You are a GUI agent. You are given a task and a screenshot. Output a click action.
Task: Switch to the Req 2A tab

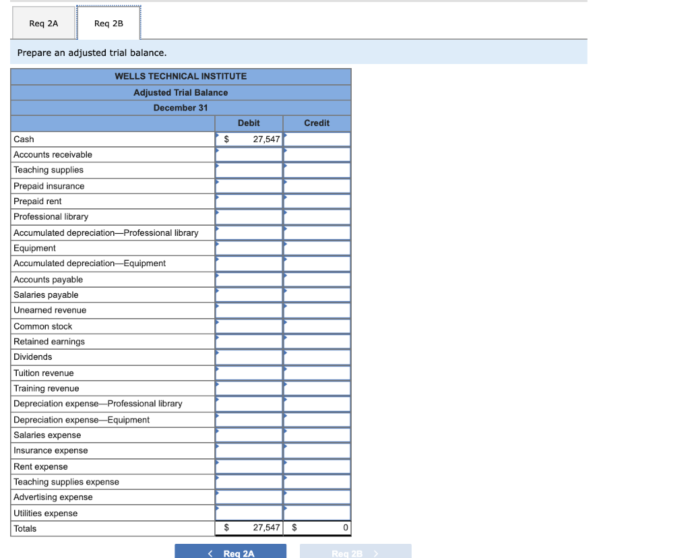(43, 22)
